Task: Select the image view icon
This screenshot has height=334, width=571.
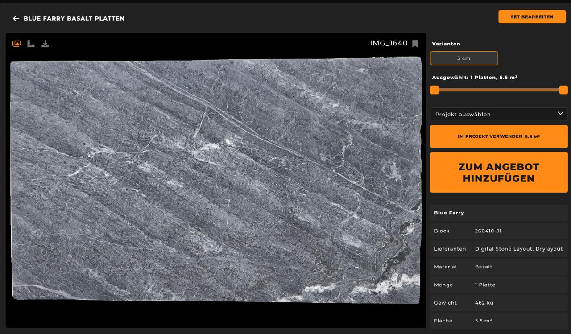Action: pyautogui.click(x=17, y=44)
